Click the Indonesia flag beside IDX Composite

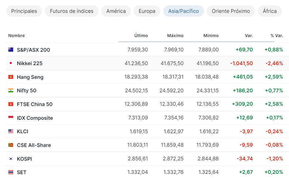(x=11, y=118)
